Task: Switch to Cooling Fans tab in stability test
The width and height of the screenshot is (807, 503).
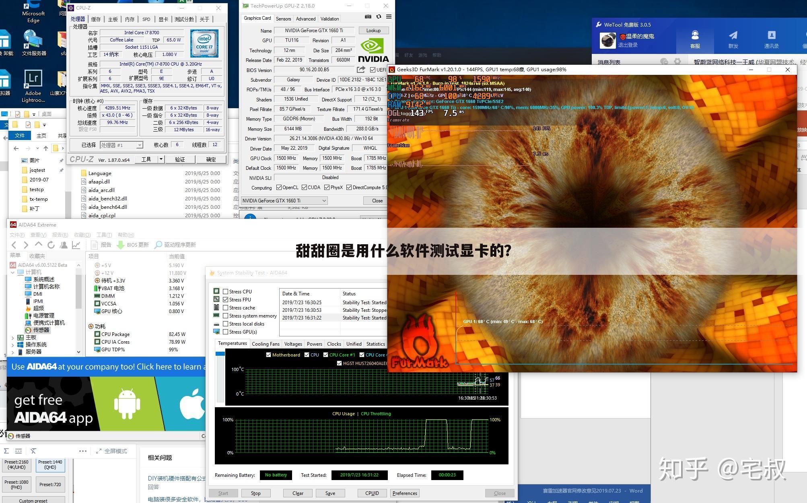Action: (266, 344)
